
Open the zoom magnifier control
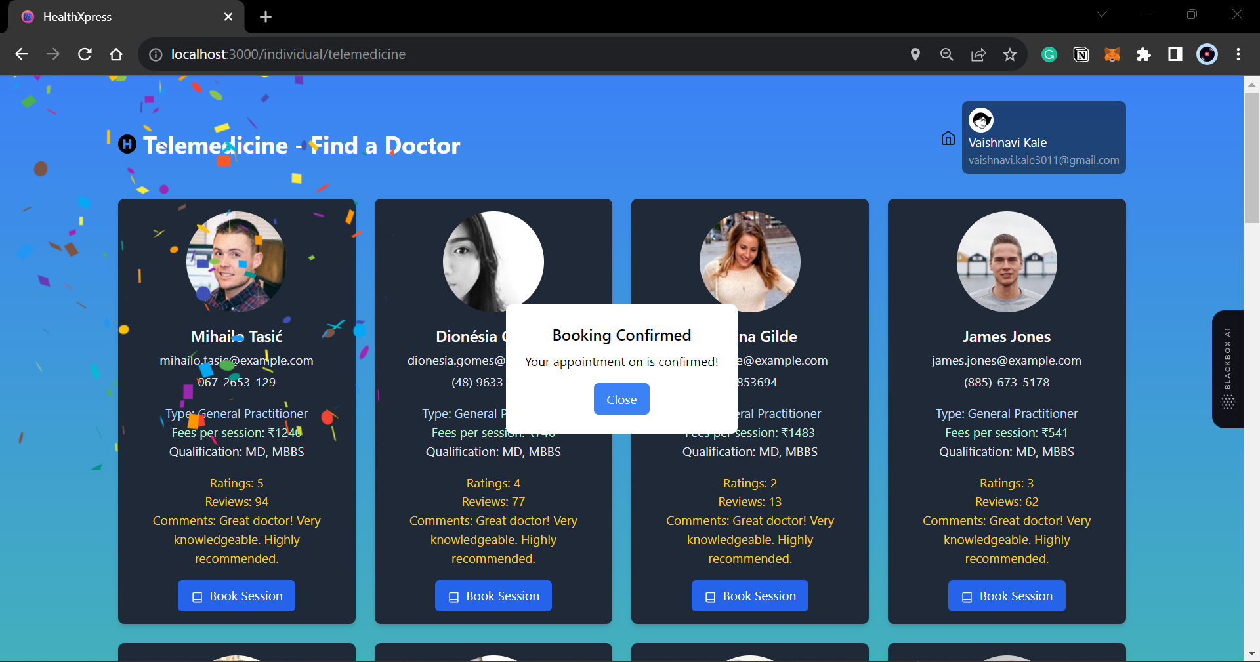947,54
